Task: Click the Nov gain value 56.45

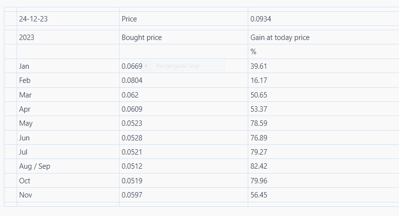Action: tap(259, 195)
